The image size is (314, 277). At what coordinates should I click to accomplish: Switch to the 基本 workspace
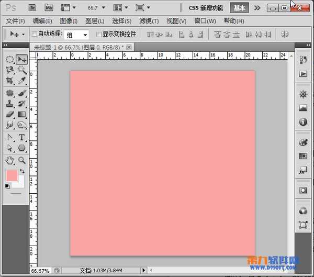pyautogui.click(x=239, y=8)
